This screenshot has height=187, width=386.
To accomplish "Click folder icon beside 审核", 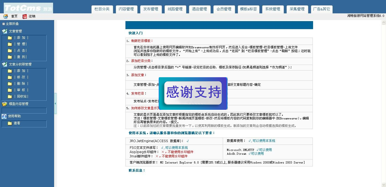I will click(x=10, y=90).
